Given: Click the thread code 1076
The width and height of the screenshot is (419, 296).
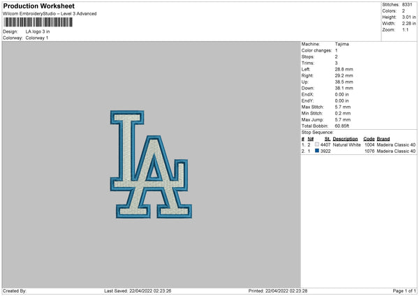Looking at the screenshot, I should [369, 151].
